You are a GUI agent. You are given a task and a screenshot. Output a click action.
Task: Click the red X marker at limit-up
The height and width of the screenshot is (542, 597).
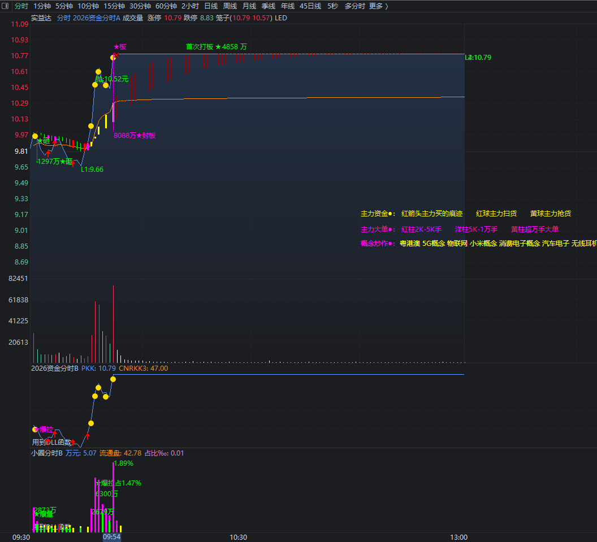click(116, 55)
